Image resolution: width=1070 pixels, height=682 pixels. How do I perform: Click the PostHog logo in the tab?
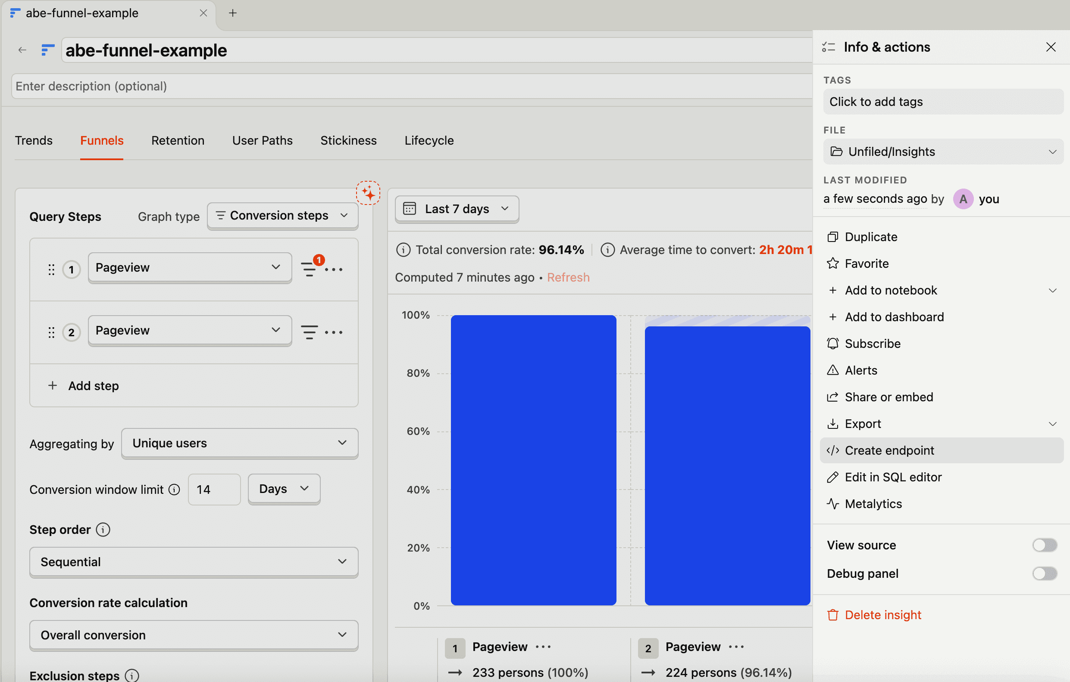(15, 13)
